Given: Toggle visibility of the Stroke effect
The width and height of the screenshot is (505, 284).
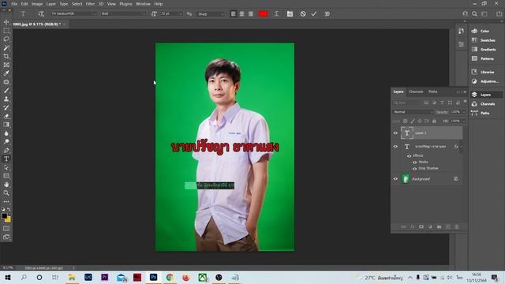Looking at the screenshot, I should 414,163.
